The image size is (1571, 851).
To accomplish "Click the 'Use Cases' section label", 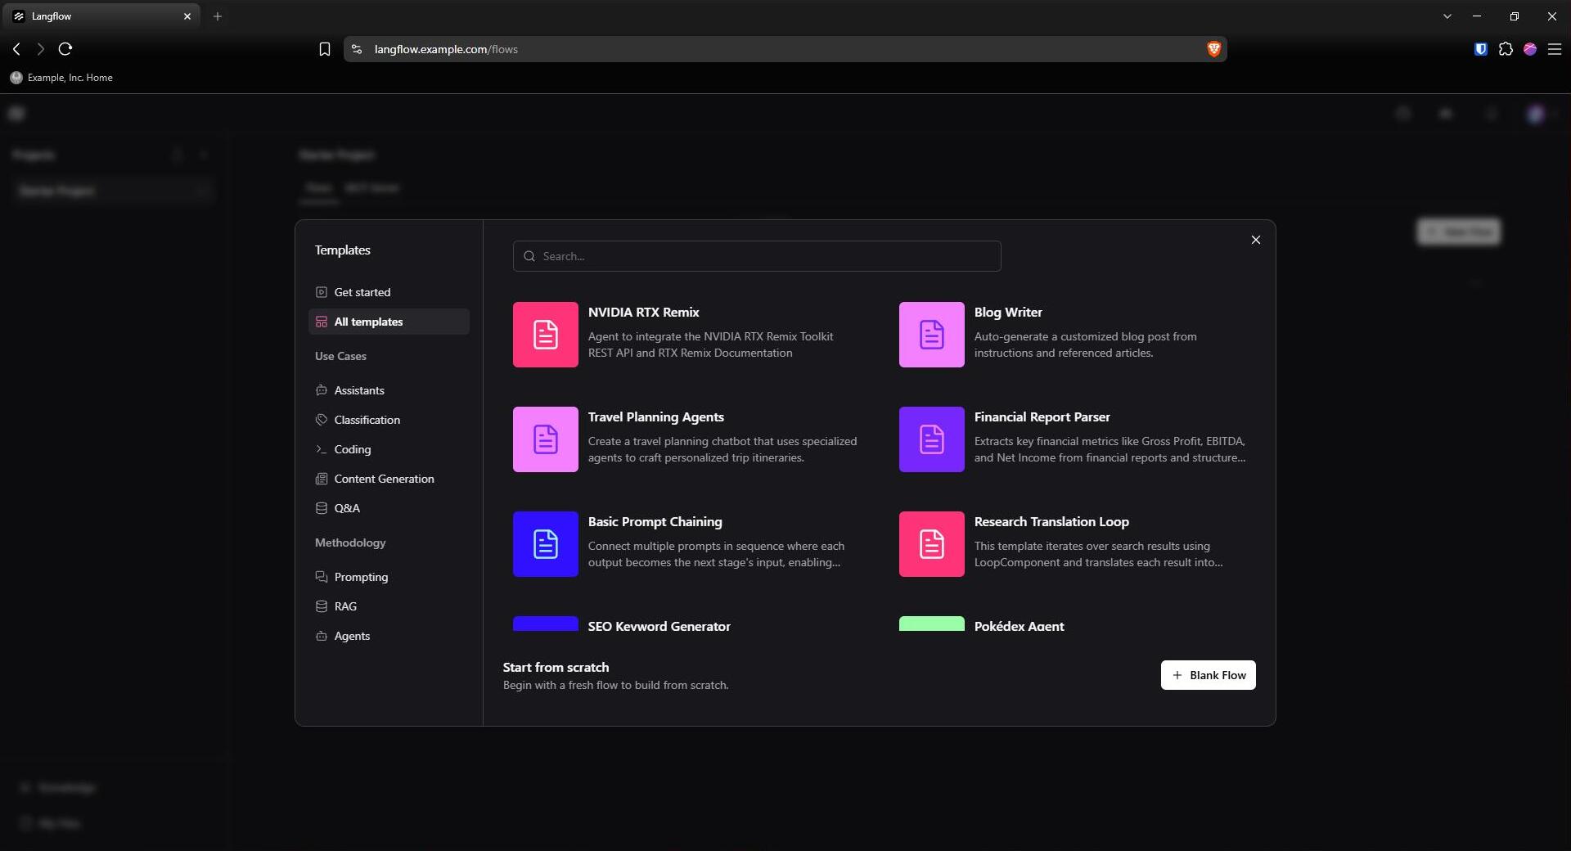I will click(x=340, y=356).
